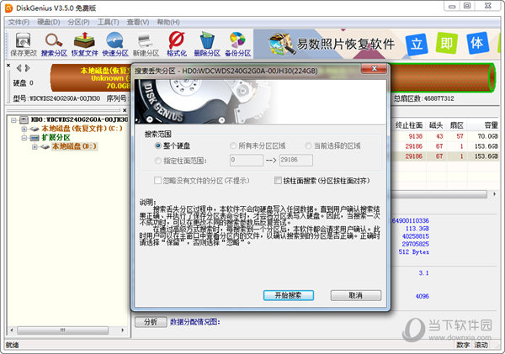
Task: Click the next disk arrow
Action: (x=28, y=68)
